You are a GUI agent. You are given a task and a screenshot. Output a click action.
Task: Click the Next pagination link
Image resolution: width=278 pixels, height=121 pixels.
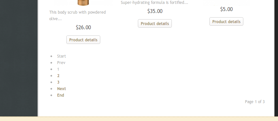pyautogui.click(x=61, y=89)
